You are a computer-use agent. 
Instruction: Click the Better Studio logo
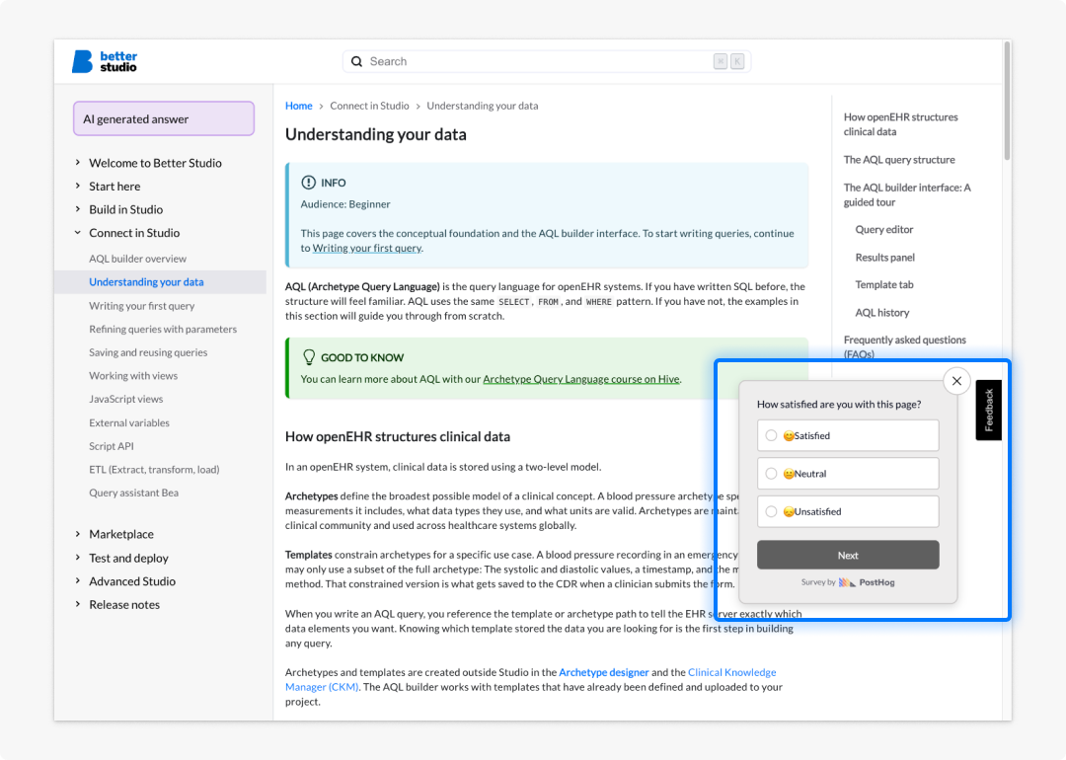[x=105, y=61]
